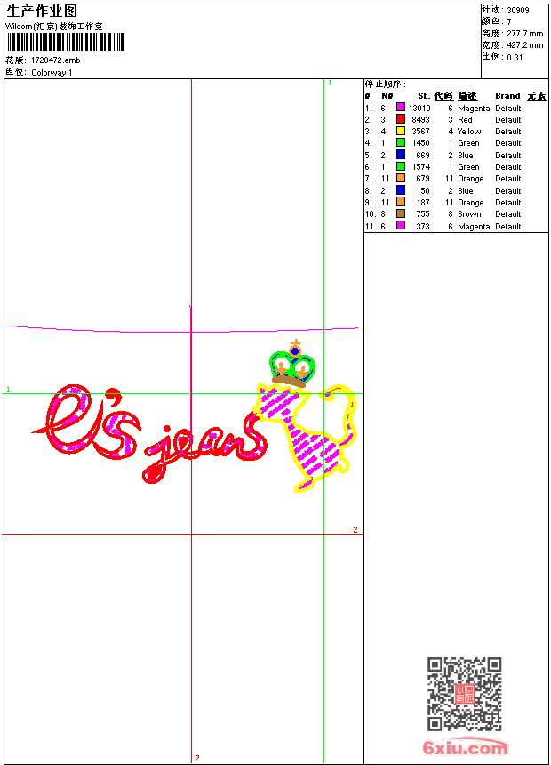The width and height of the screenshot is (551, 765).
Task: Click the barcode under the studio name
Action: [x=66, y=42]
